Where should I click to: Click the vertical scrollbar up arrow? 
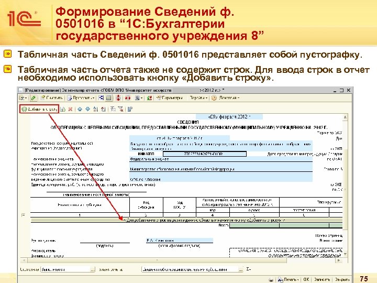[345, 117]
